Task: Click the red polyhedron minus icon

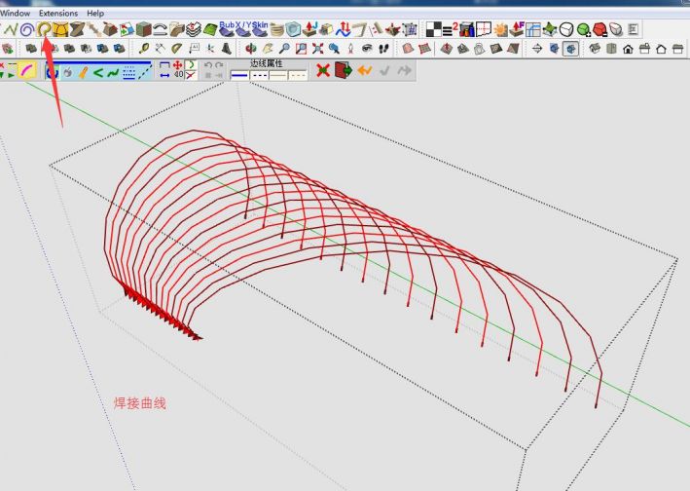Action: point(600,29)
